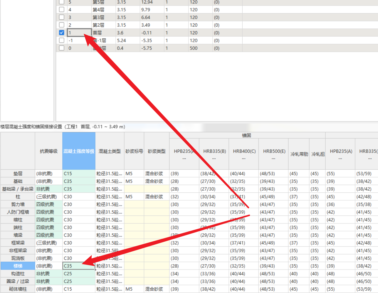Image resolution: width=378 pixels, height=293 pixels.
Task: Select the 楼梯 row header
Action: point(18,266)
